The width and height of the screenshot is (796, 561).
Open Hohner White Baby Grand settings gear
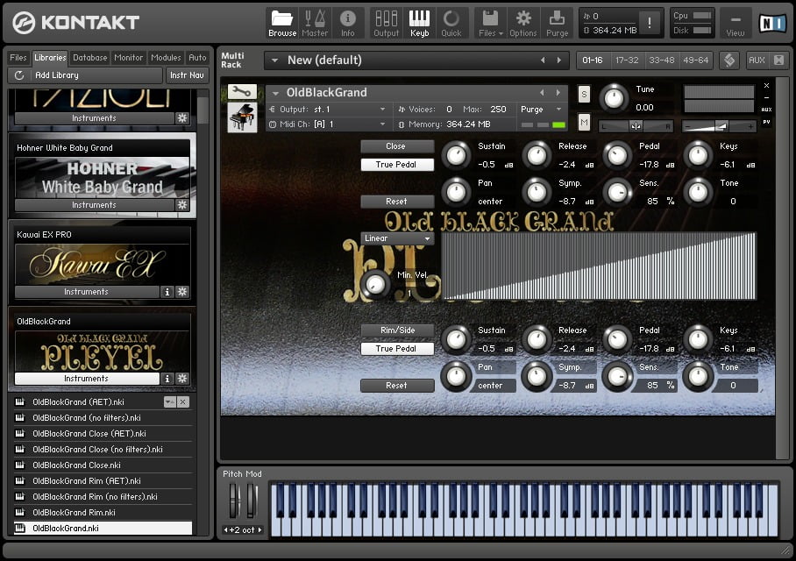(182, 204)
